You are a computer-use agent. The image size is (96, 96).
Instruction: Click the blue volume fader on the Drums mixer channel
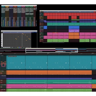(x=4, y=22)
